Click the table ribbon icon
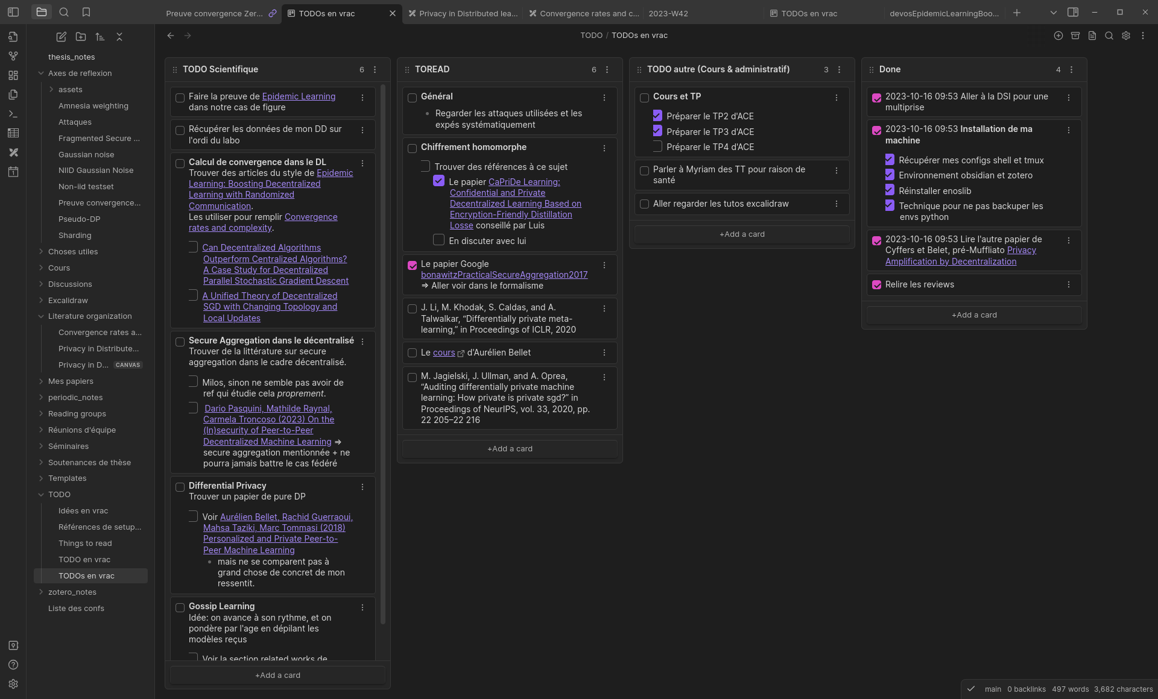 13,133
